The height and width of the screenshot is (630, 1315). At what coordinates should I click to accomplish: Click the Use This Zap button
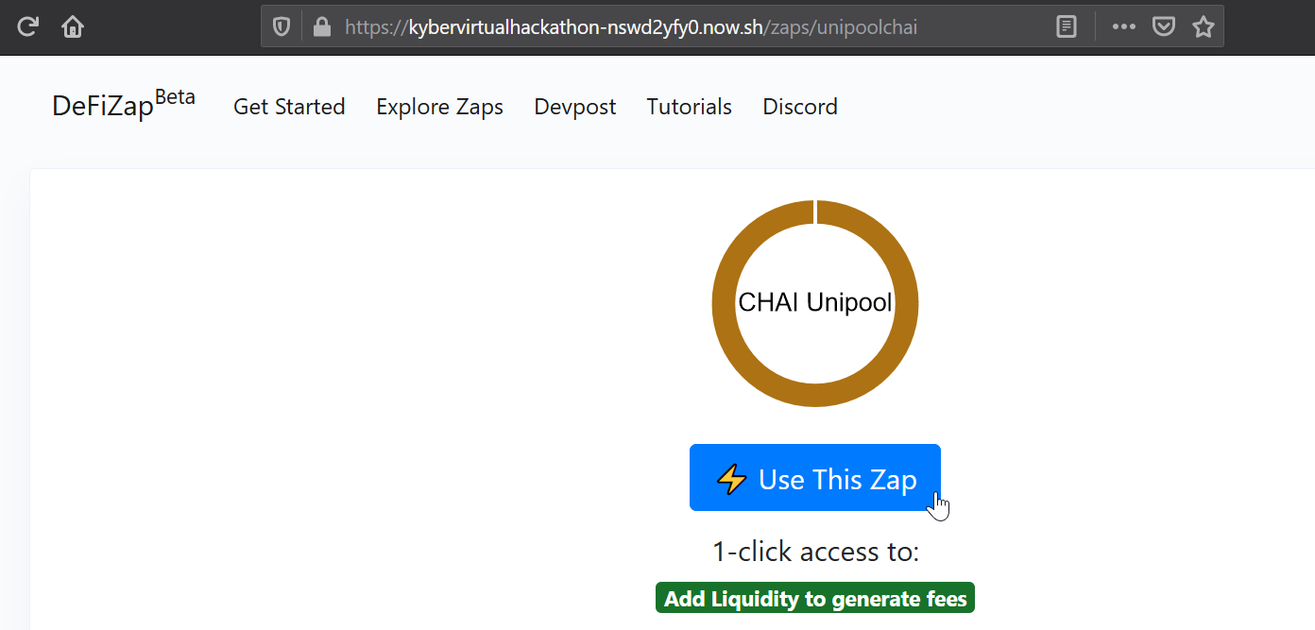click(x=815, y=478)
